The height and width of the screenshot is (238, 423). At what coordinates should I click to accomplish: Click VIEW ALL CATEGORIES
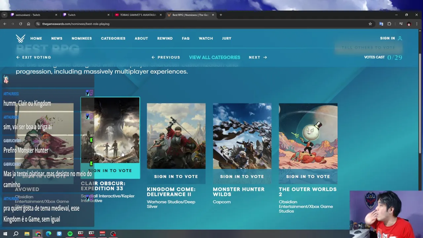point(214,57)
